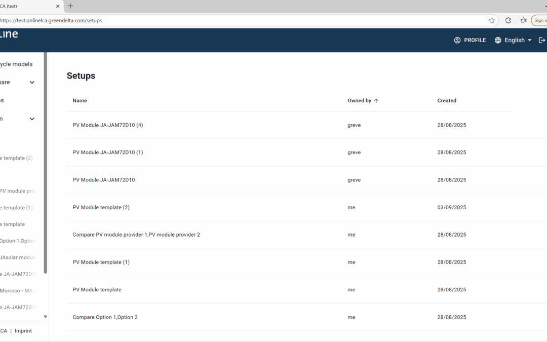Open a new browser tab
The image size is (547, 342).
(70, 6)
